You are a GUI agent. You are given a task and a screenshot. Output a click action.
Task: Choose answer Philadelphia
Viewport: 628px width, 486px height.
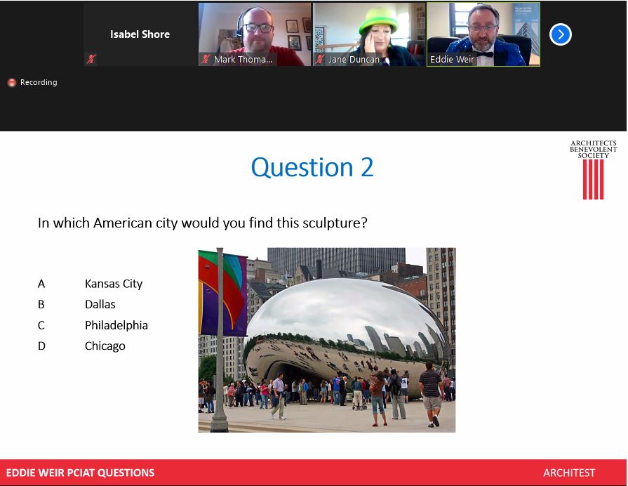pos(116,325)
